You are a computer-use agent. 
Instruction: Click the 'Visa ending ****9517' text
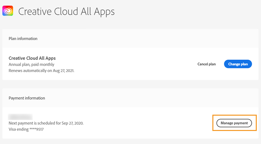coord(26,129)
